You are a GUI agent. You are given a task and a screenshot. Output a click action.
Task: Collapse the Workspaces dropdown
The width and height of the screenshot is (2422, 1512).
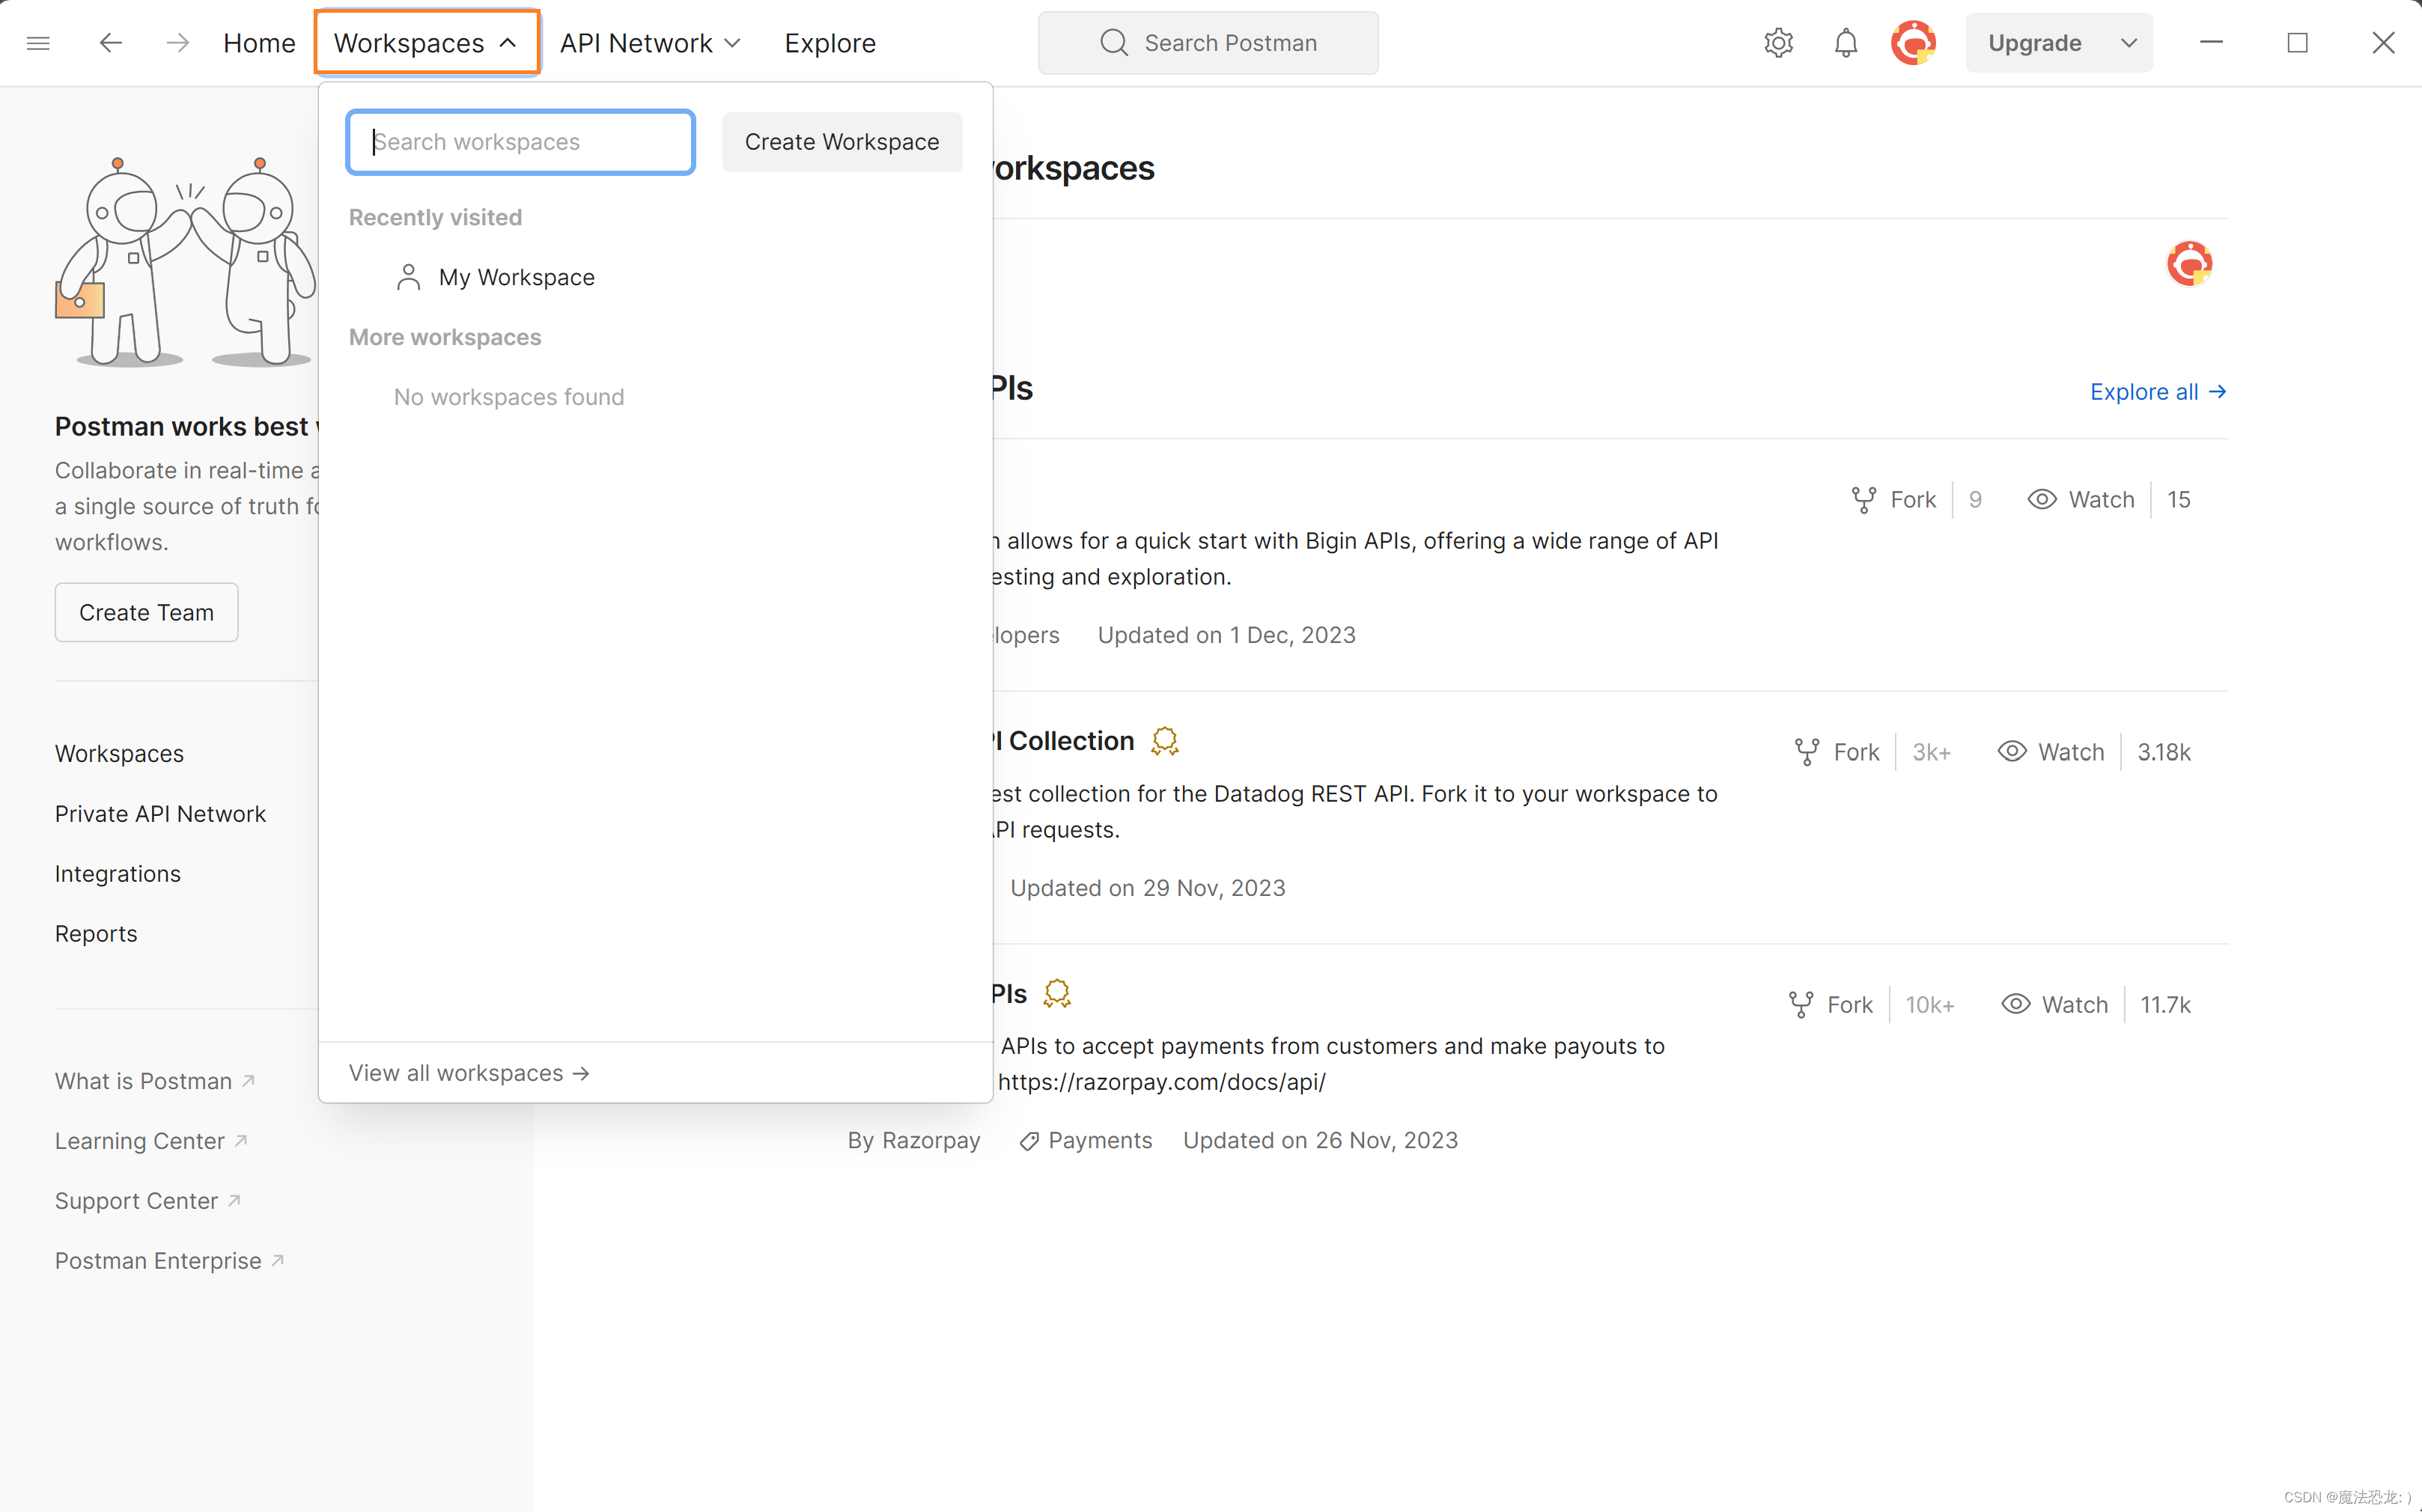point(426,43)
